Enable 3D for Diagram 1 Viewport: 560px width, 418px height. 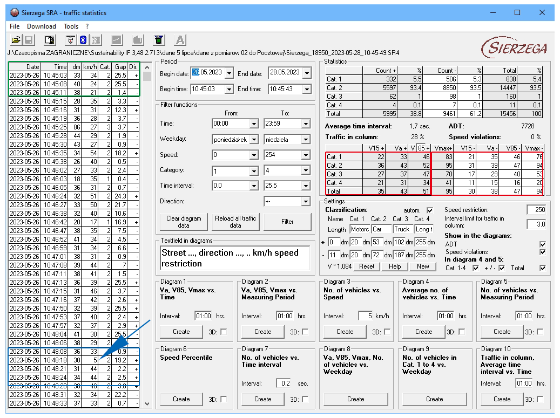tap(224, 332)
